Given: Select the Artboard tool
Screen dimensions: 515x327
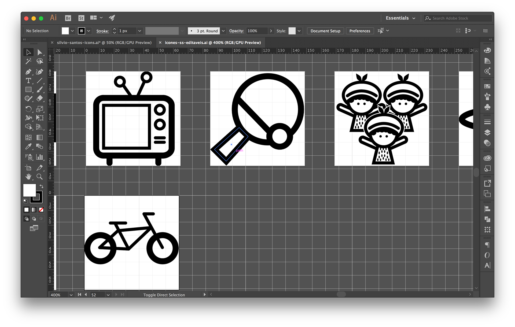Looking at the screenshot, I should 28,168.
